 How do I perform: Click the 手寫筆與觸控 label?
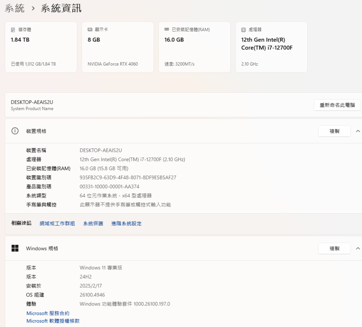(x=41, y=205)
